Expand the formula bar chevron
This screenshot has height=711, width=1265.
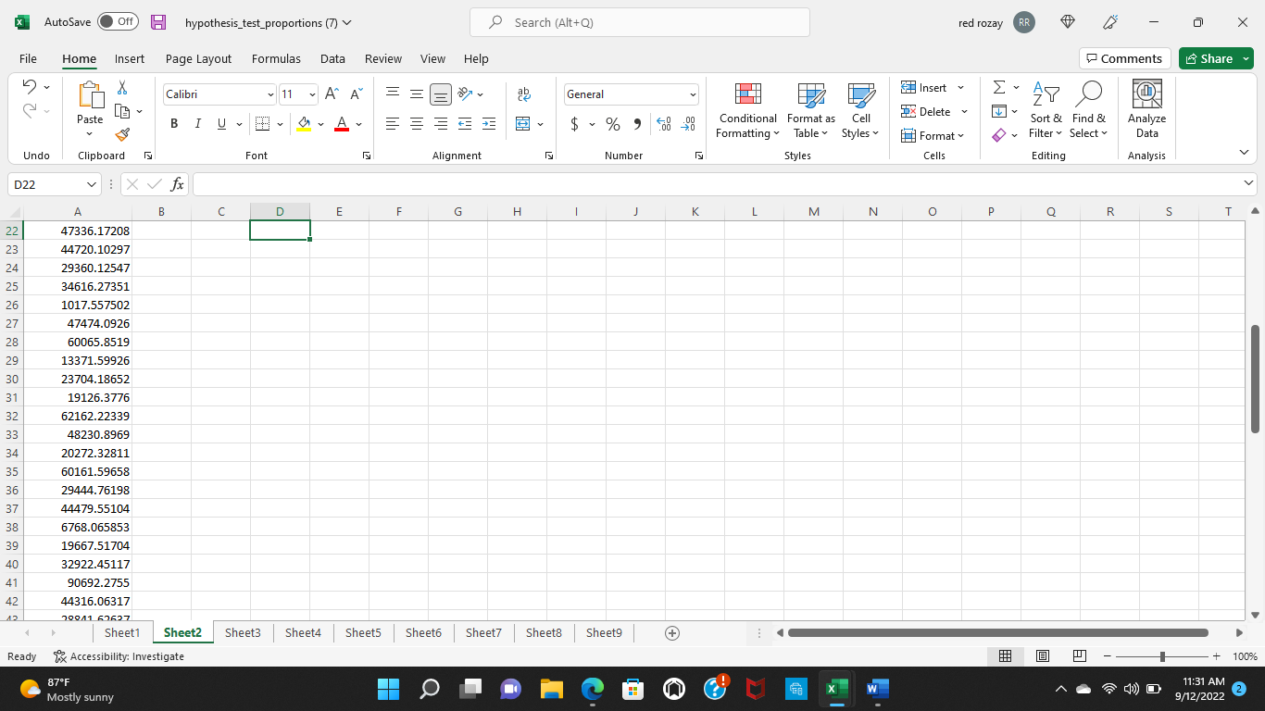[1249, 184]
